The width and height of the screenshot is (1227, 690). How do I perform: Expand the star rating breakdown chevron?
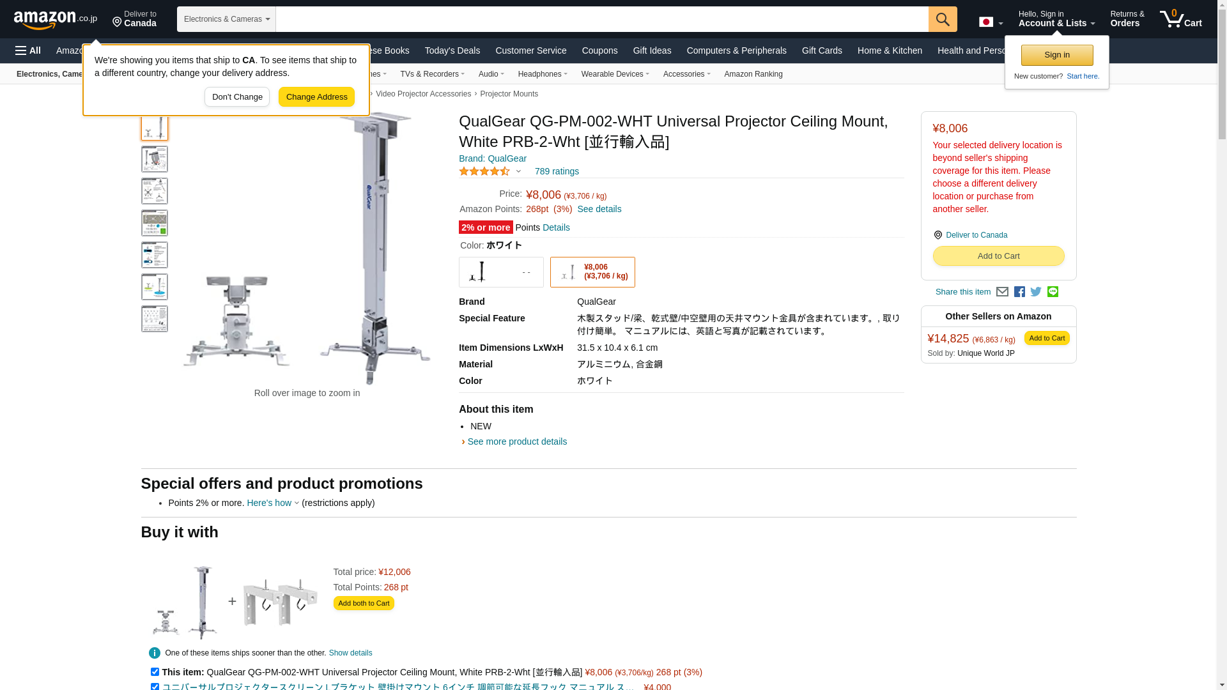[x=518, y=171]
